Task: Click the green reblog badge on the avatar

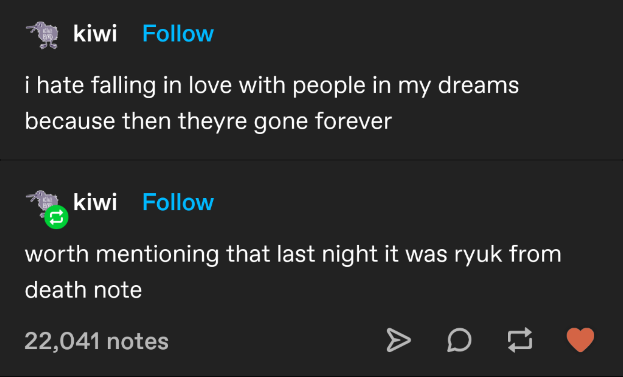Action: pos(56,217)
